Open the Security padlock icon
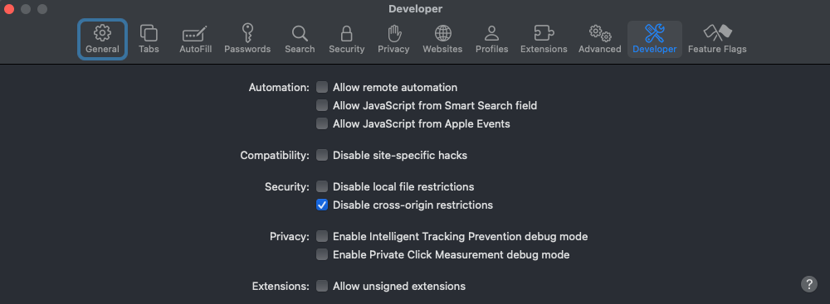 346,33
